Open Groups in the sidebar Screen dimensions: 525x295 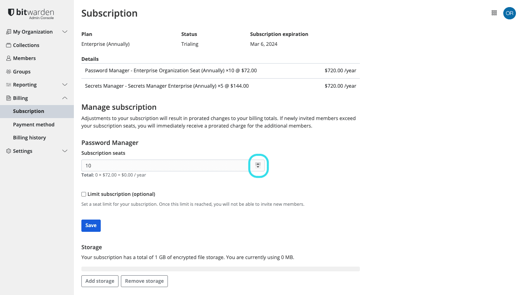click(22, 72)
